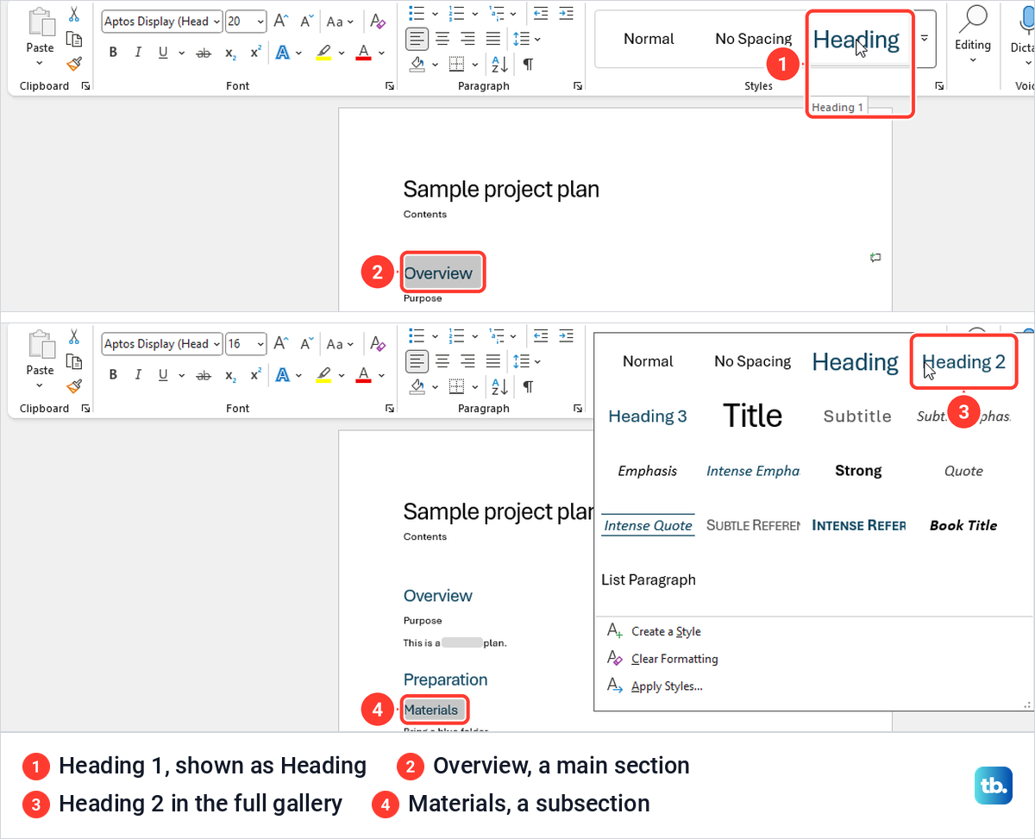The height and width of the screenshot is (839, 1035).
Task: Open Paragraph dialog launcher in the size-20 ribbon
Action: tap(577, 86)
